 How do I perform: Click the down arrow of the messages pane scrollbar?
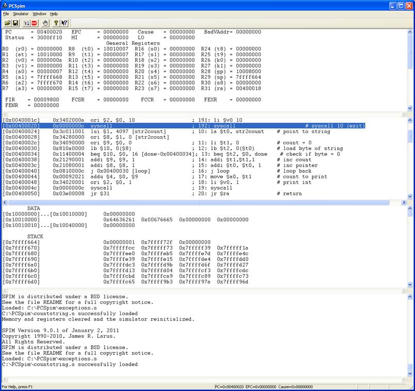[410, 373]
